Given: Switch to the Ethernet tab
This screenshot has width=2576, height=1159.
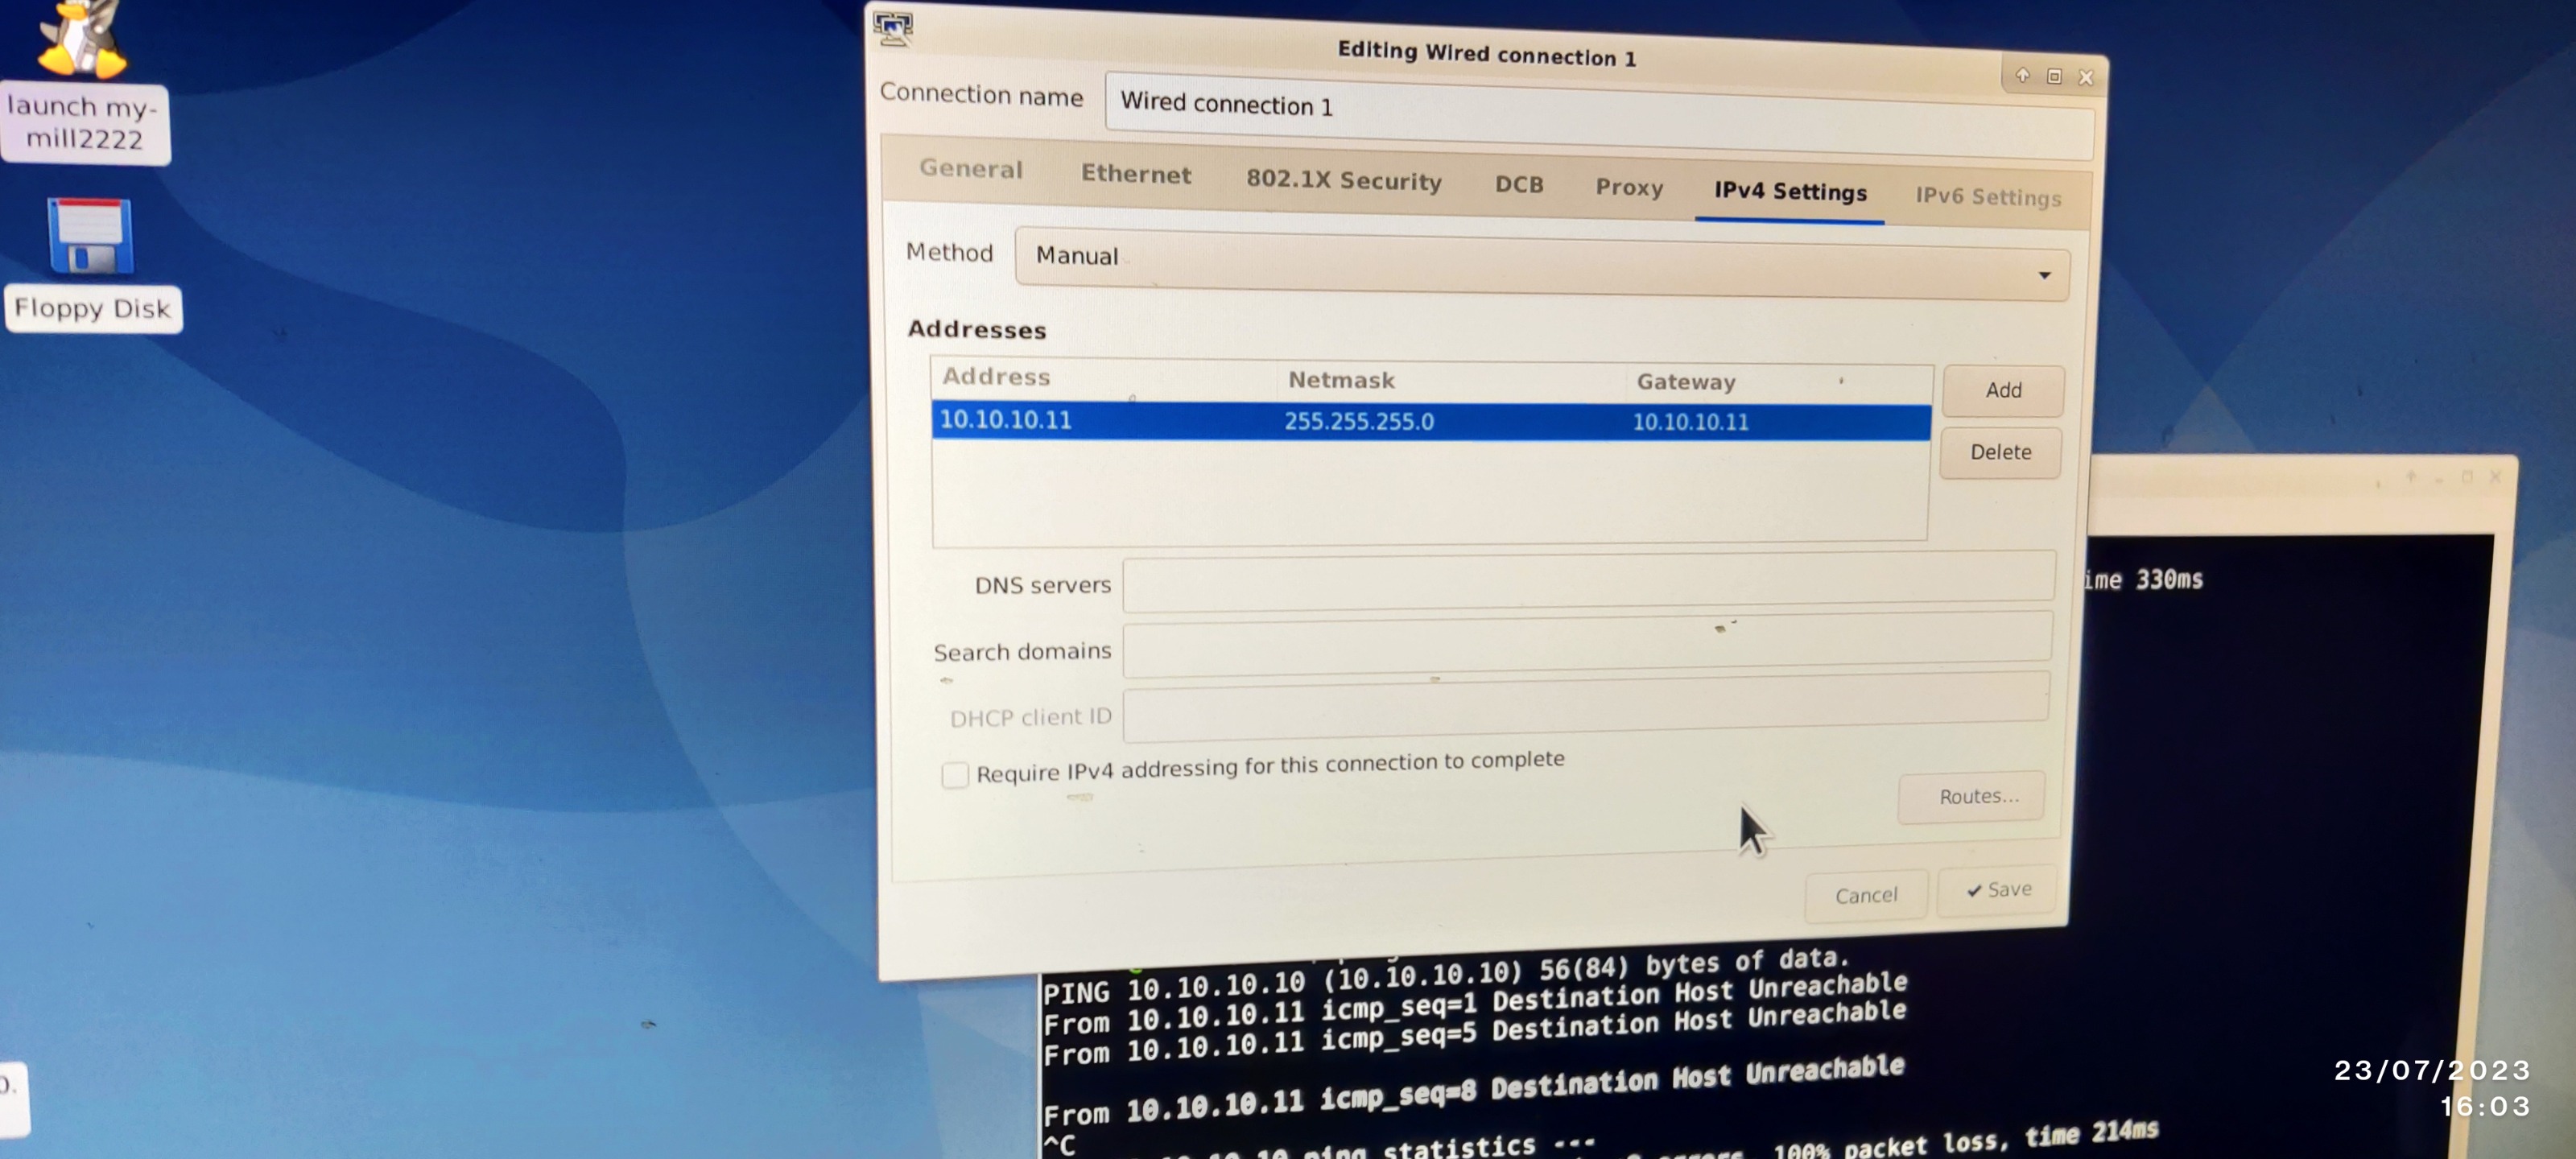Looking at the screenshot, I should click(x=1136, y=174).
